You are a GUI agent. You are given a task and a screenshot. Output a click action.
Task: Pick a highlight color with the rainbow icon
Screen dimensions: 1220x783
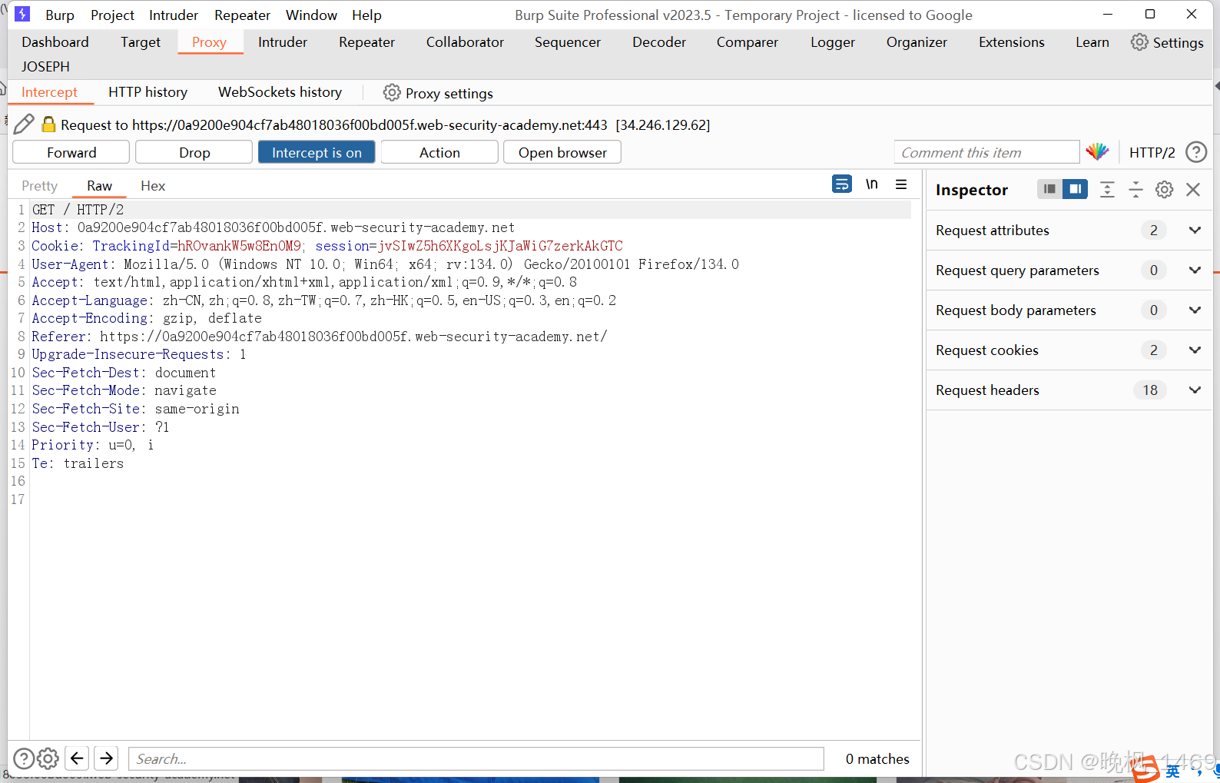click(1097, 151)
